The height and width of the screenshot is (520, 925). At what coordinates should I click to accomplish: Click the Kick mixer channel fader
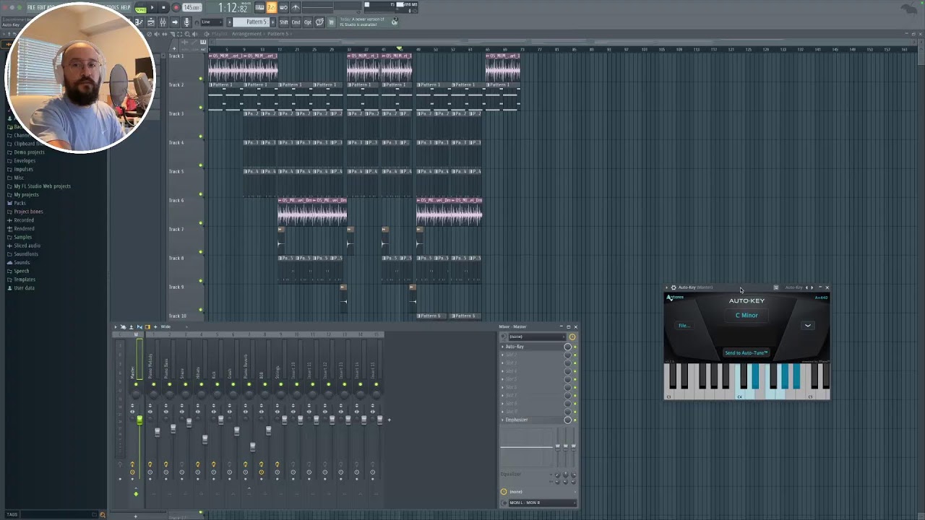coord(221,420)
